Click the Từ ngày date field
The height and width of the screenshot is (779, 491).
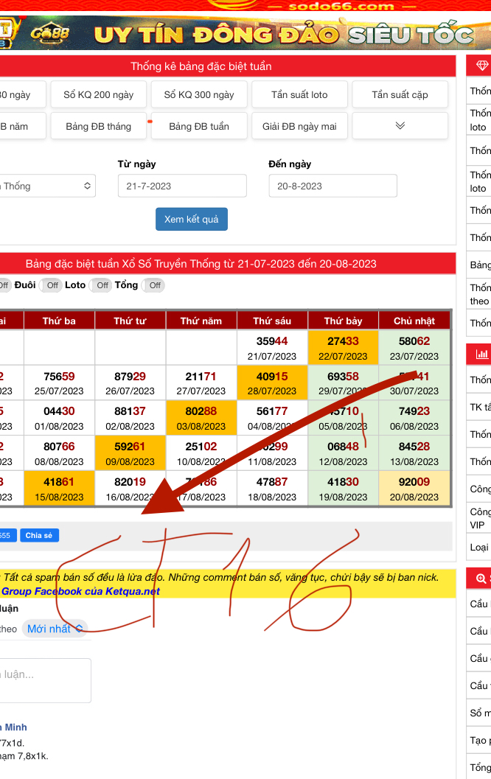[182, 186]
